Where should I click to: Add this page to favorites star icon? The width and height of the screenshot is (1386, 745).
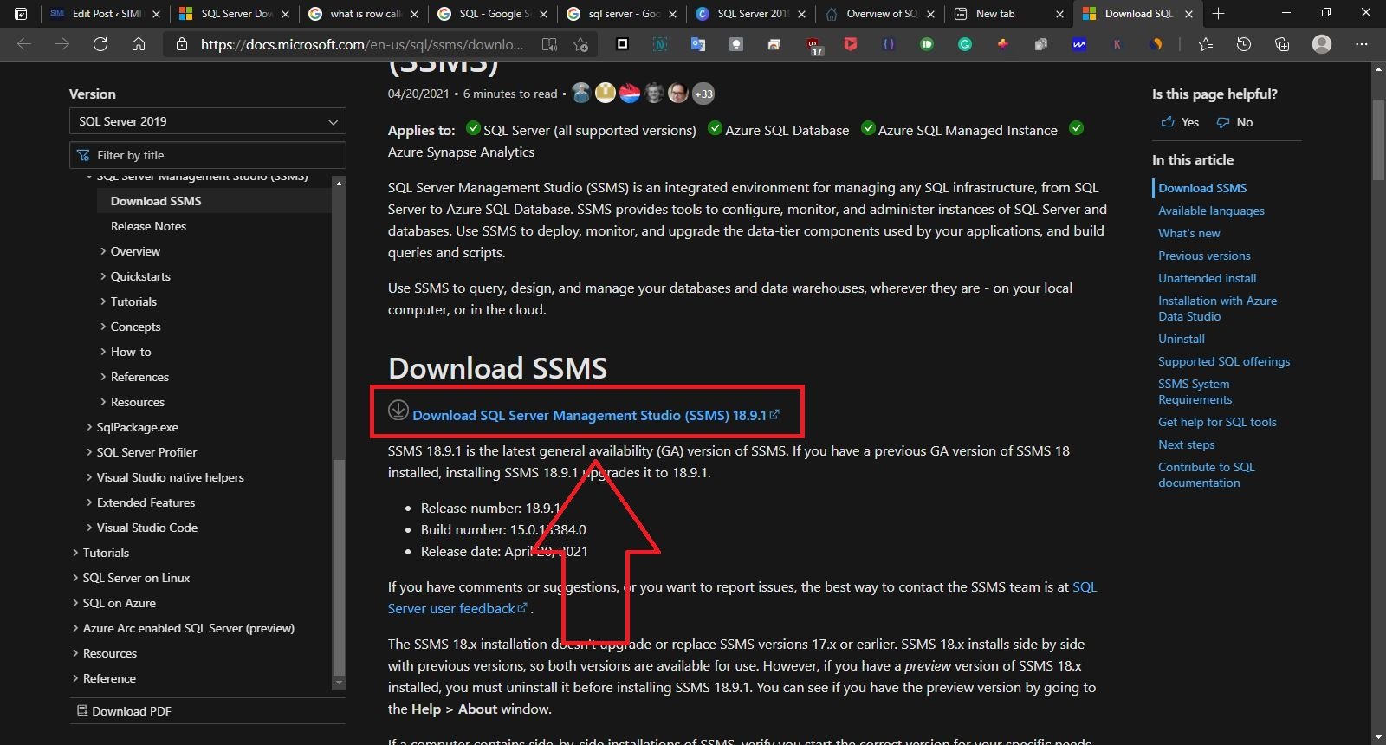(581, 44)
